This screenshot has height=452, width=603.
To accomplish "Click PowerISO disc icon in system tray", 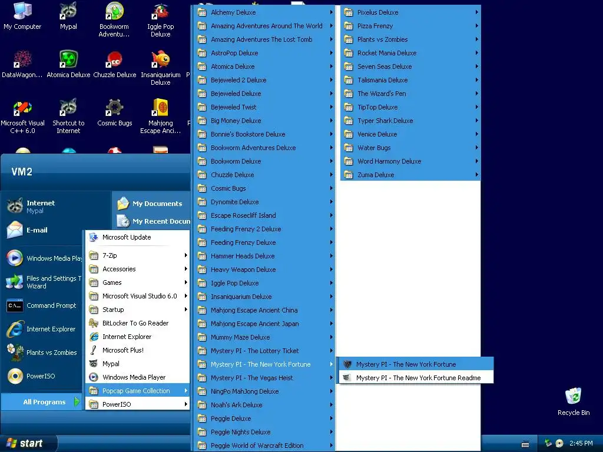I will click(x=559, y=443).
